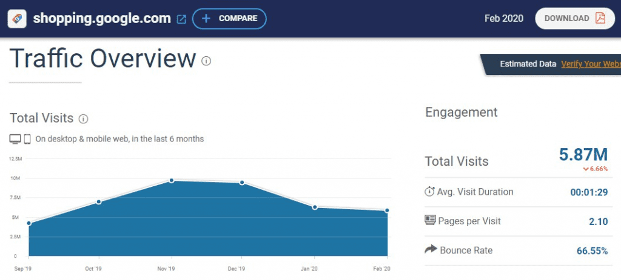Click the 12.5M y-axis label
The width and height of the screenshot is (621, 280).
(x=15, y=159)
